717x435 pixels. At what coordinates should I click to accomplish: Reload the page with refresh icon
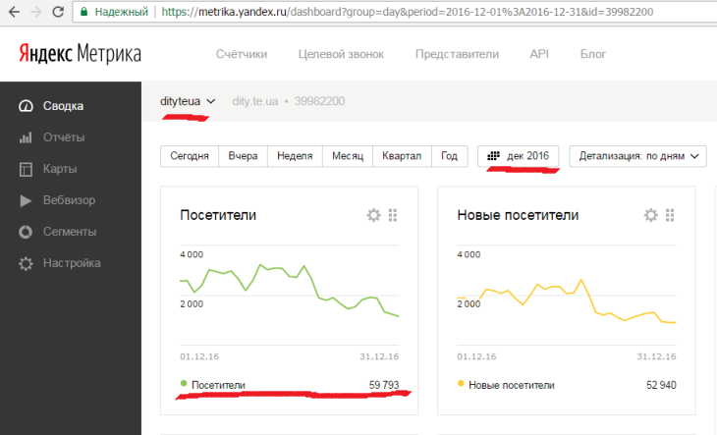[58, 12]
